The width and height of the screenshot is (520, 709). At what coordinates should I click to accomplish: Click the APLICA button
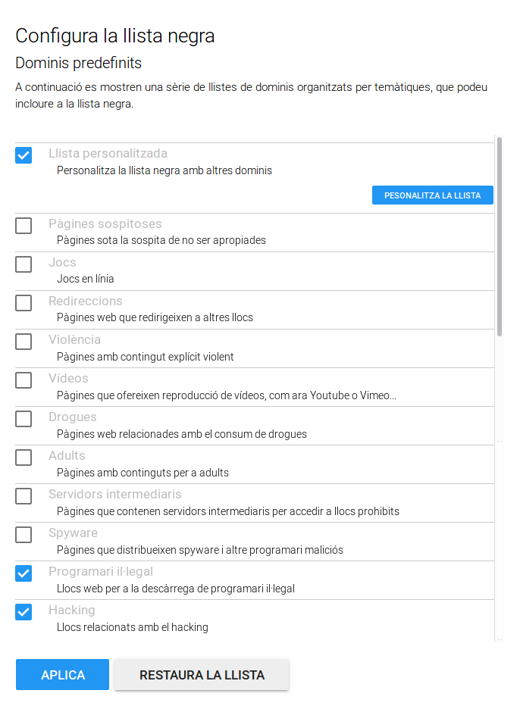[62, 675]
